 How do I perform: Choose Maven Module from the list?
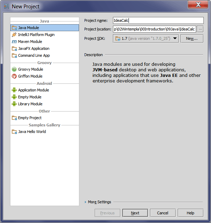point(45,42)
